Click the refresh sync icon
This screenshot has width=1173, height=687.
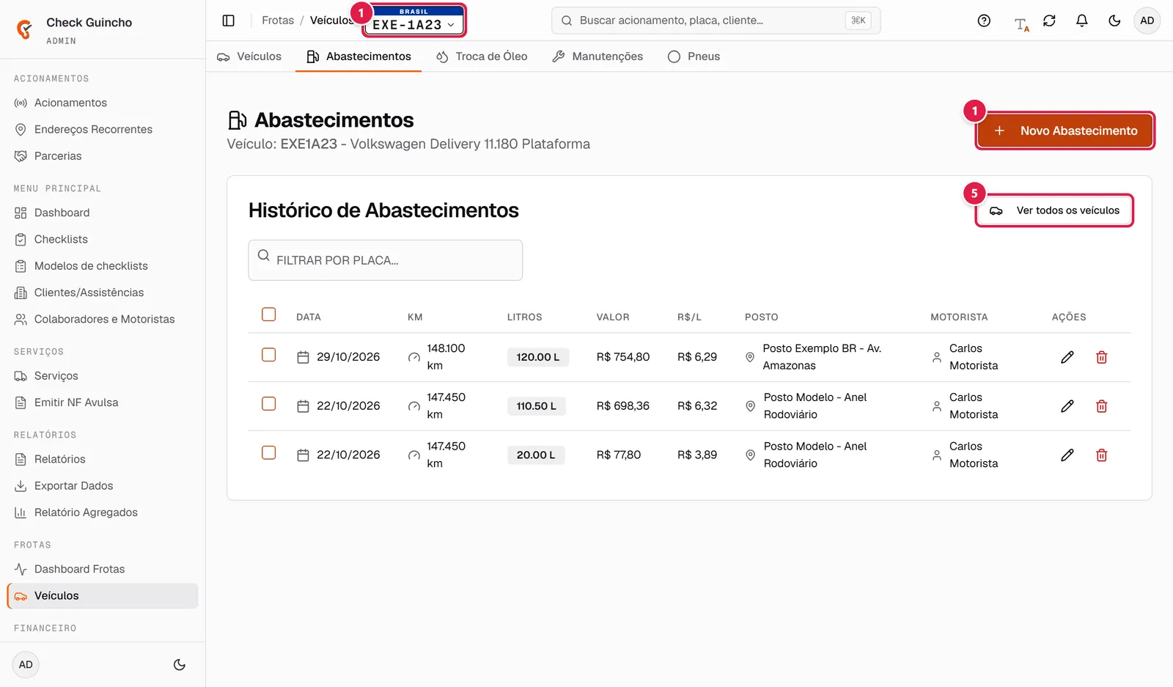tap(1049, 21)
